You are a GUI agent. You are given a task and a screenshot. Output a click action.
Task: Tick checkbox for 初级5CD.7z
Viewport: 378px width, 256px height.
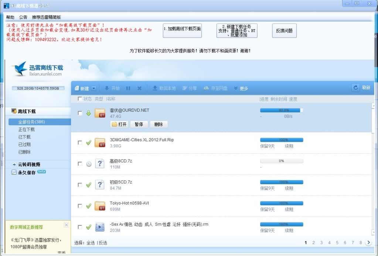tap(80, 185)
